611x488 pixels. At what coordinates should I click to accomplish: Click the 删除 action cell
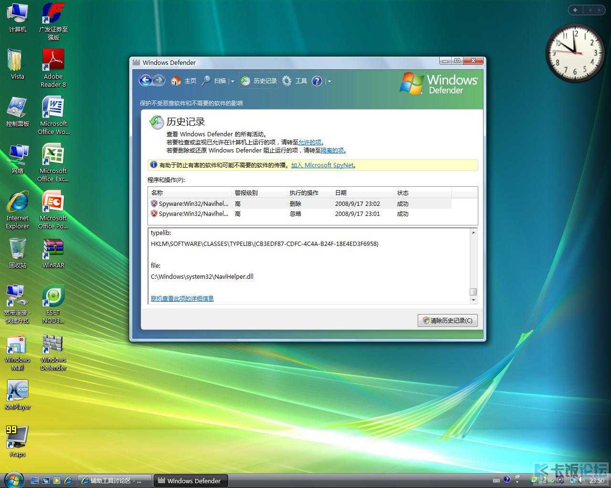click(x=295, y=203)
